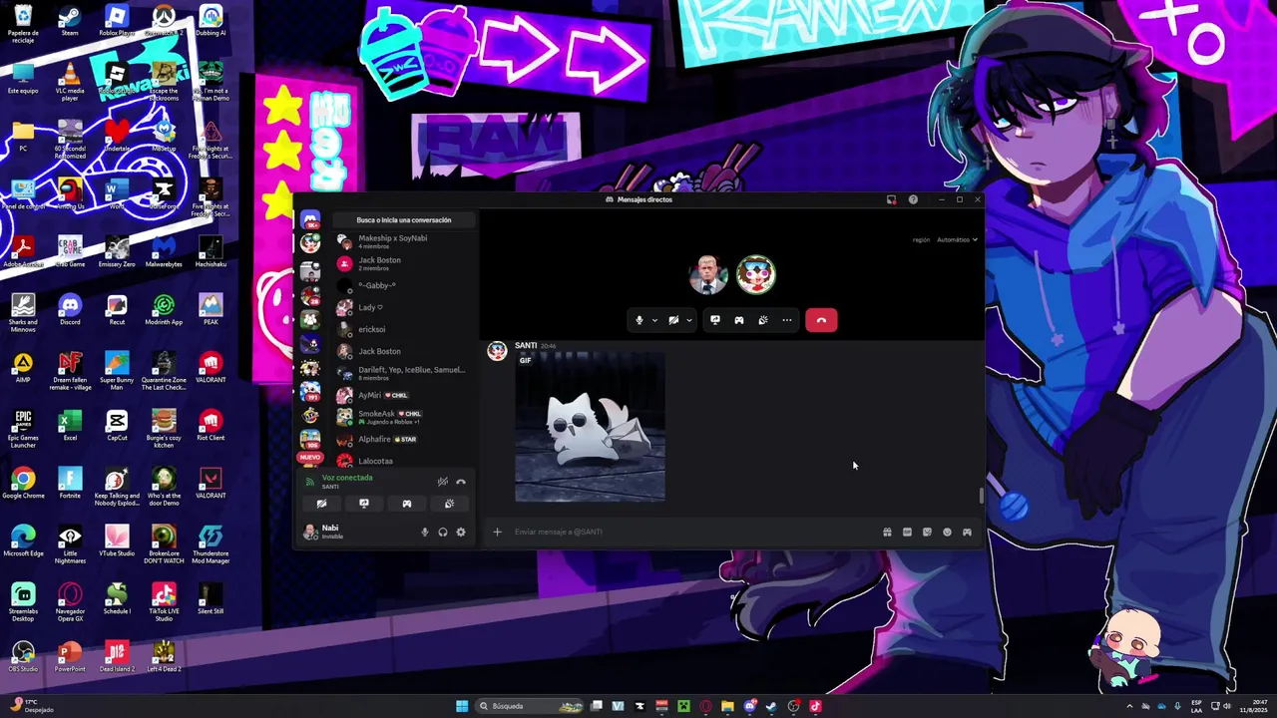Image resolution: width=1277 pixels, height=718 pixels.
Task: Click the NUEVO unread indicator in server list
Action: [310, 458]
